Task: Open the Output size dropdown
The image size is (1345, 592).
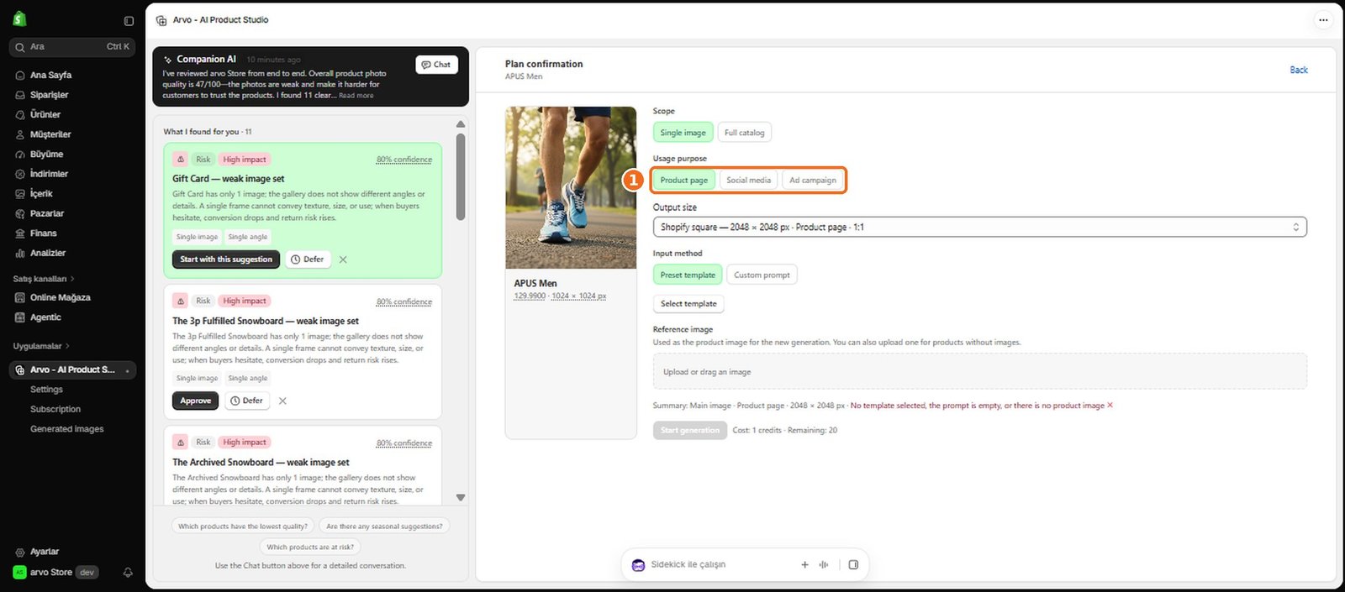Action: [979, 228]
